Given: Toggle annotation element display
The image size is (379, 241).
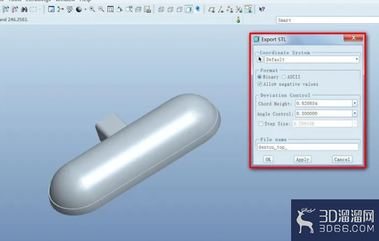Looking at the screenshot, I should click(248, 9).
